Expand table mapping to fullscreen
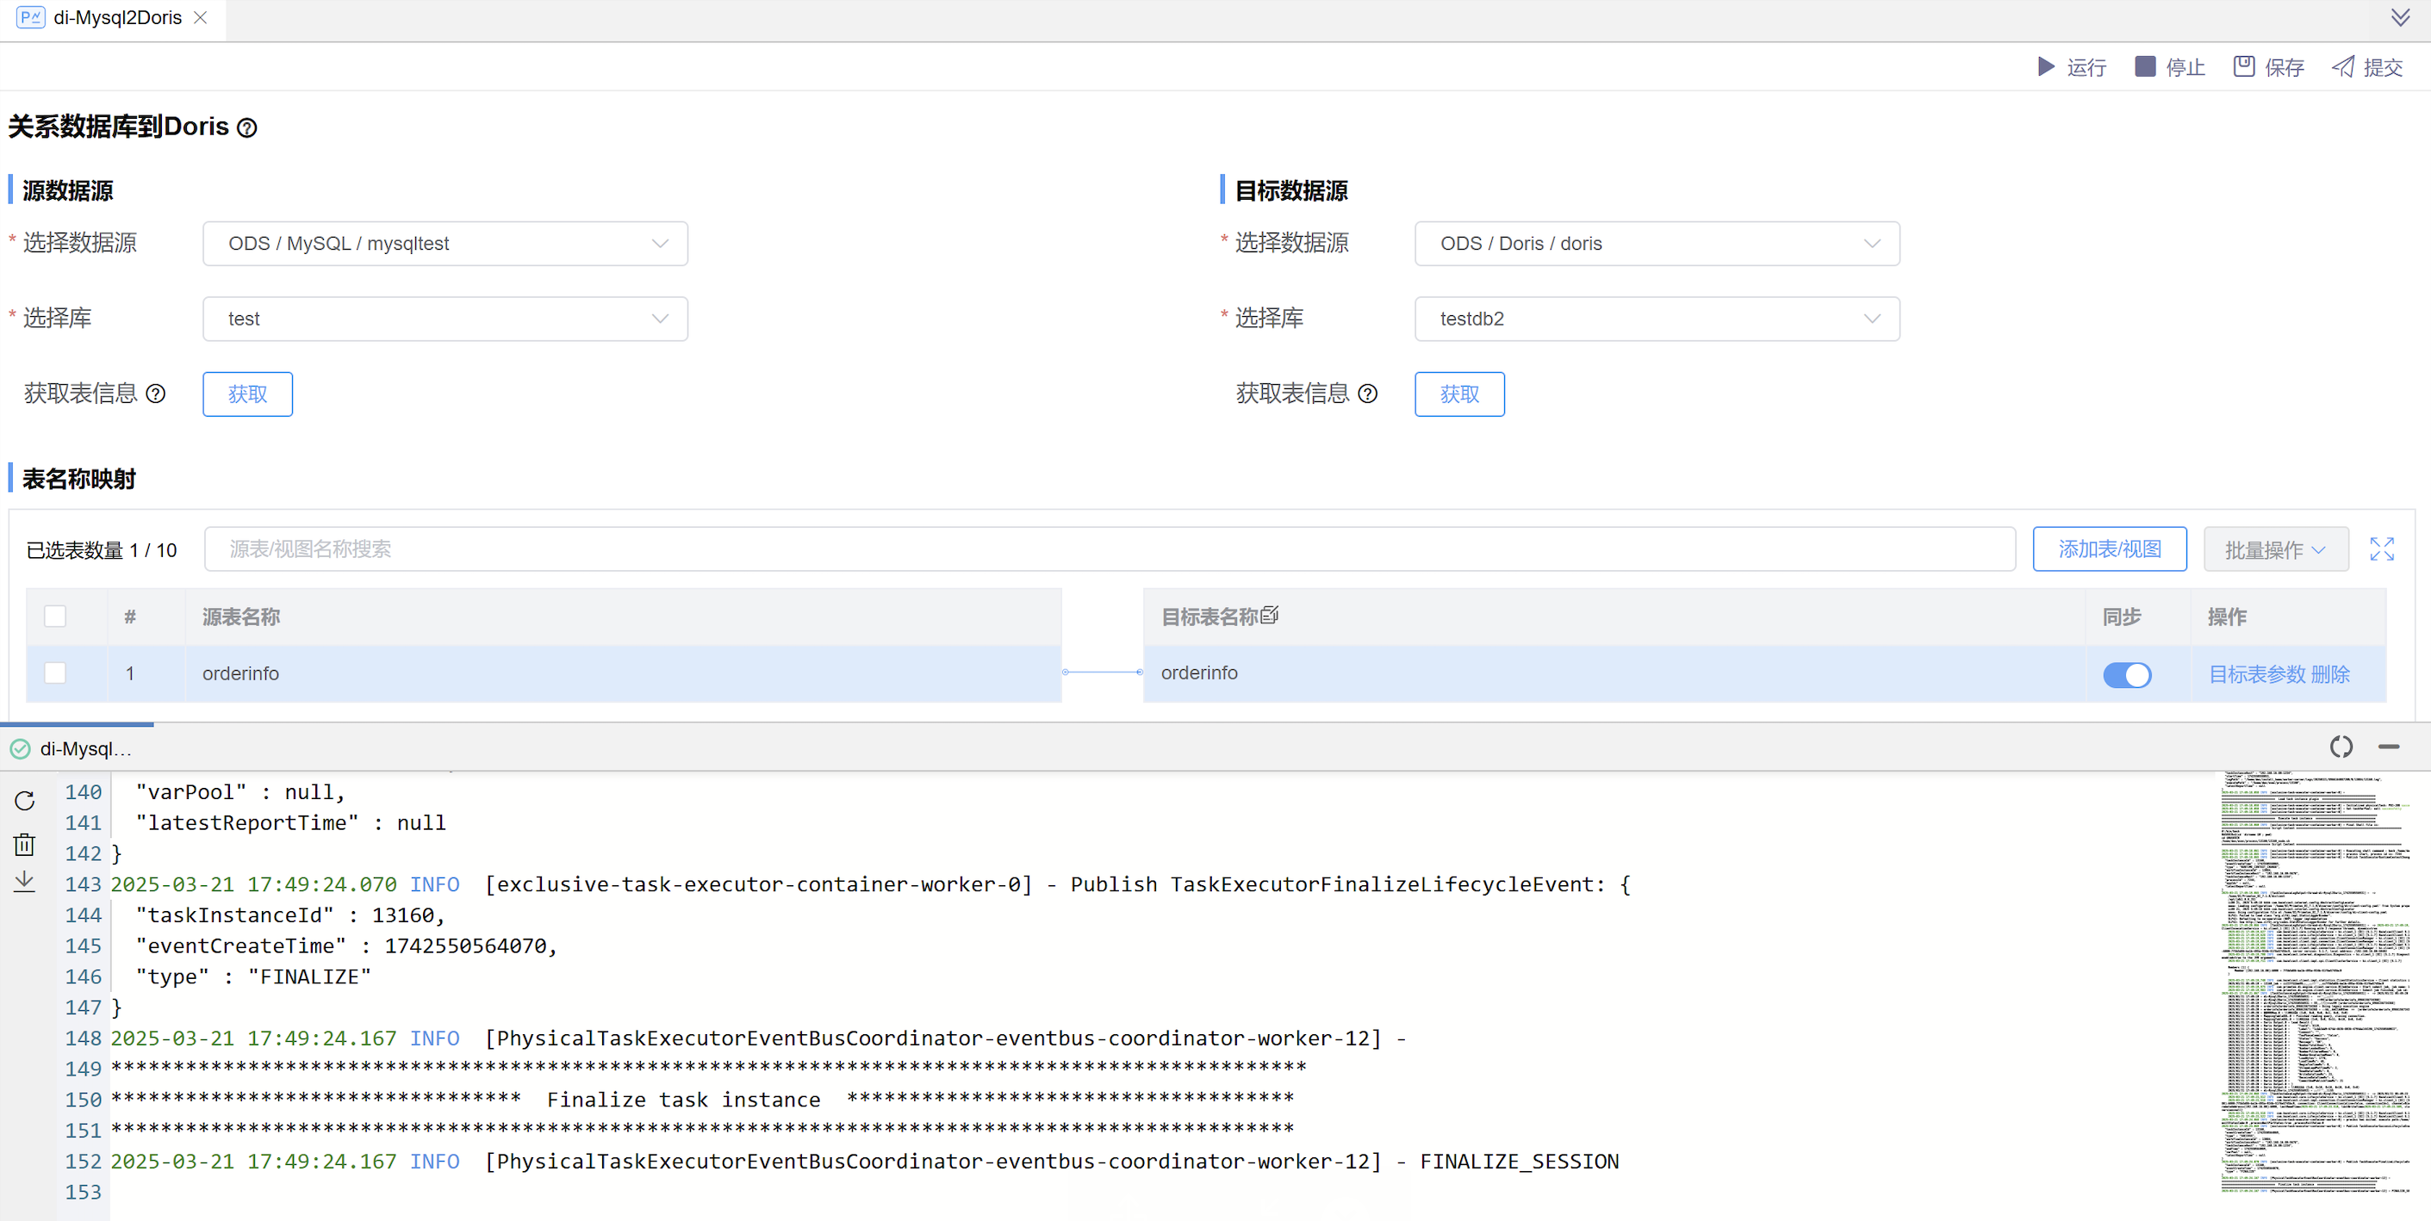This screenshot has height=1221, width=2431. coord(2383,549)
